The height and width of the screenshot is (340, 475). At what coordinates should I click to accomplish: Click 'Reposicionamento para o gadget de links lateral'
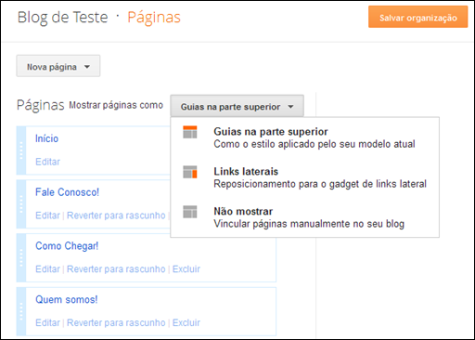coord(320,184)
